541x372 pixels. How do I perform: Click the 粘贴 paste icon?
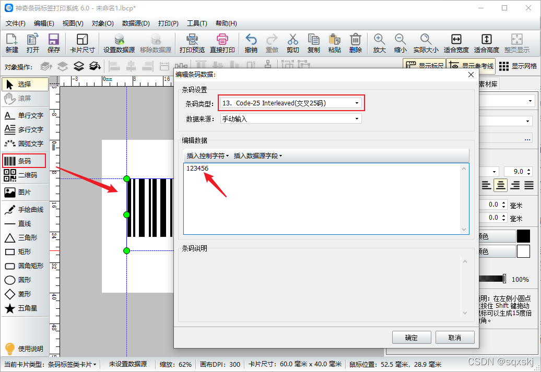point(335,43)
